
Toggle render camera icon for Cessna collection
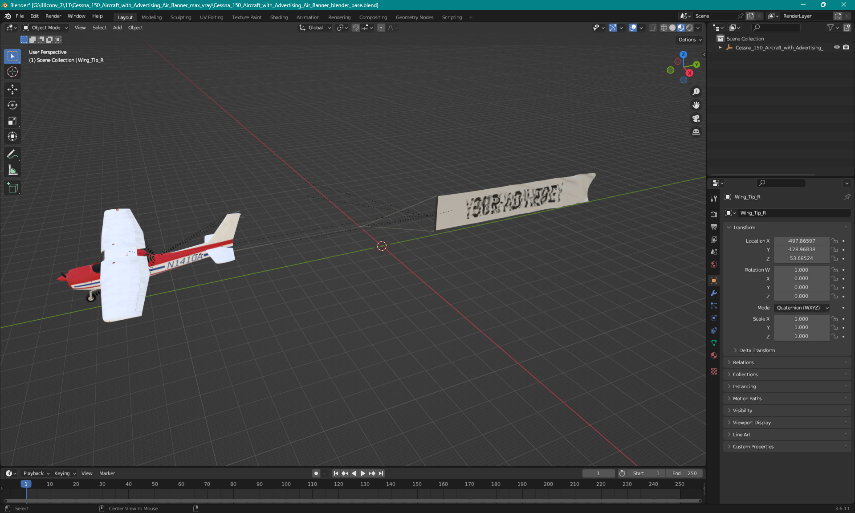(x=846, y=47)
